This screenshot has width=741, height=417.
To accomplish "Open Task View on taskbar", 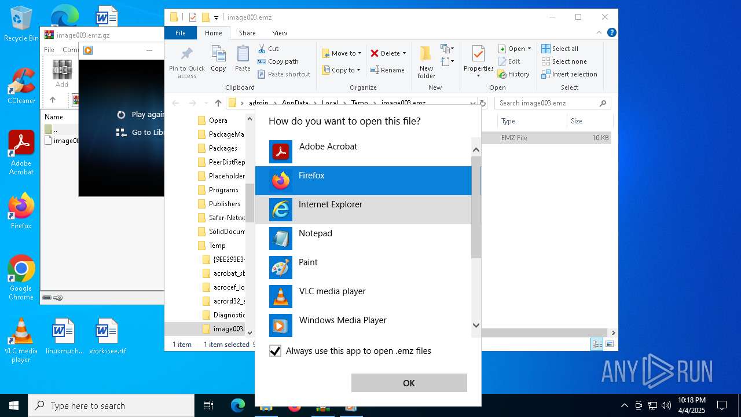I will [x=208, y=405].
